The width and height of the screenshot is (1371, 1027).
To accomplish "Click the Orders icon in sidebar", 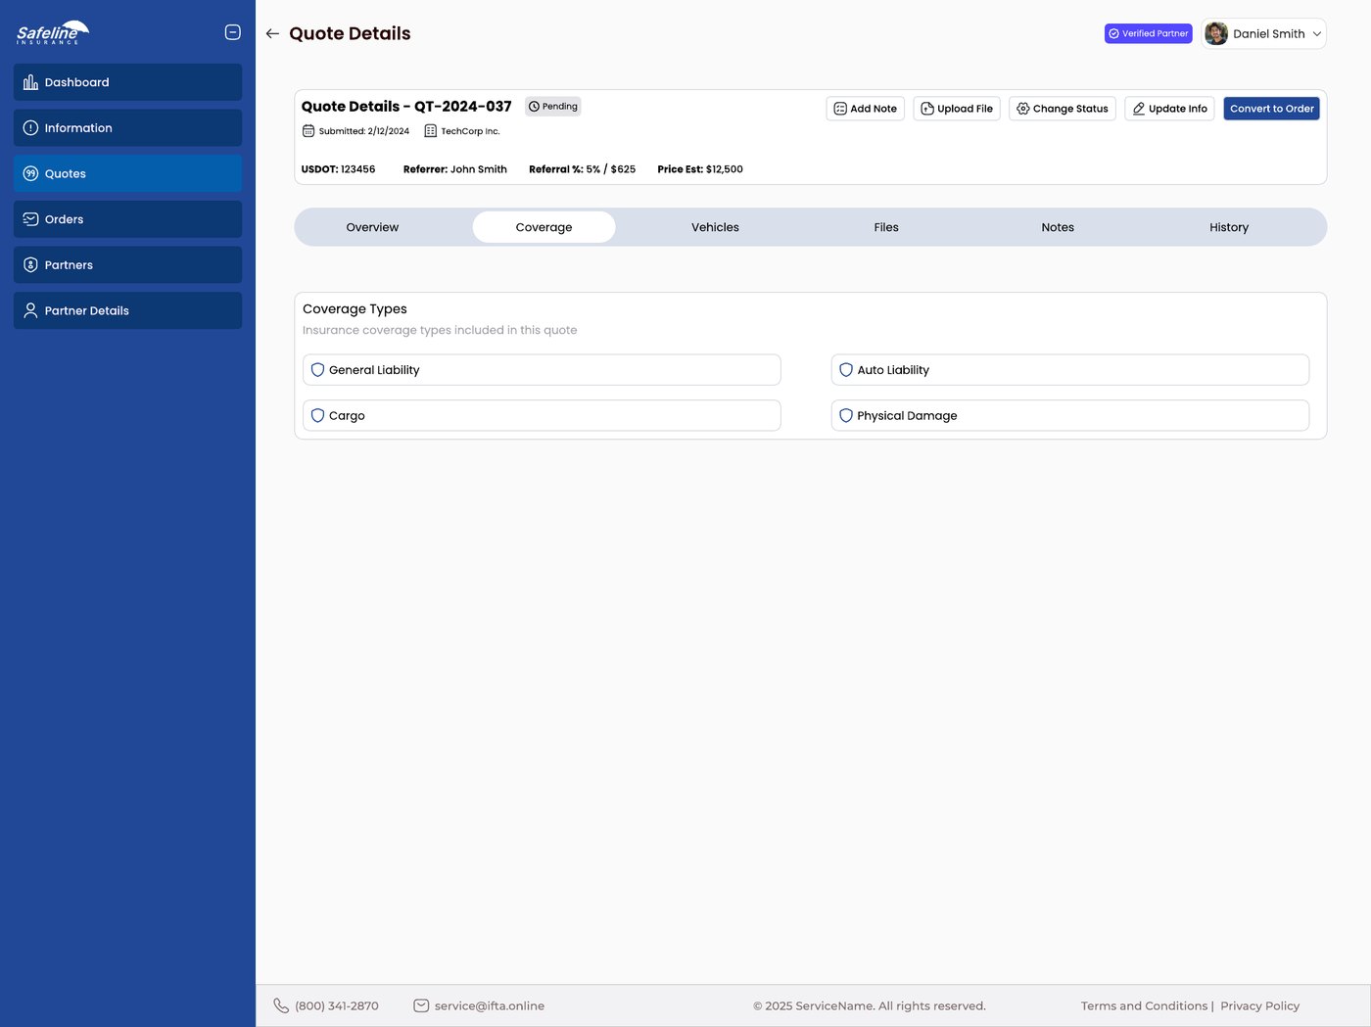I will pos(30,219).
